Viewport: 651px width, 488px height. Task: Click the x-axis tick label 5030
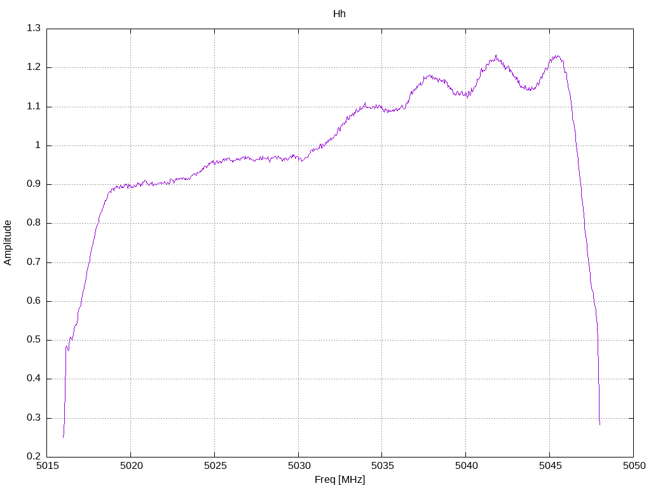[299, 466]
